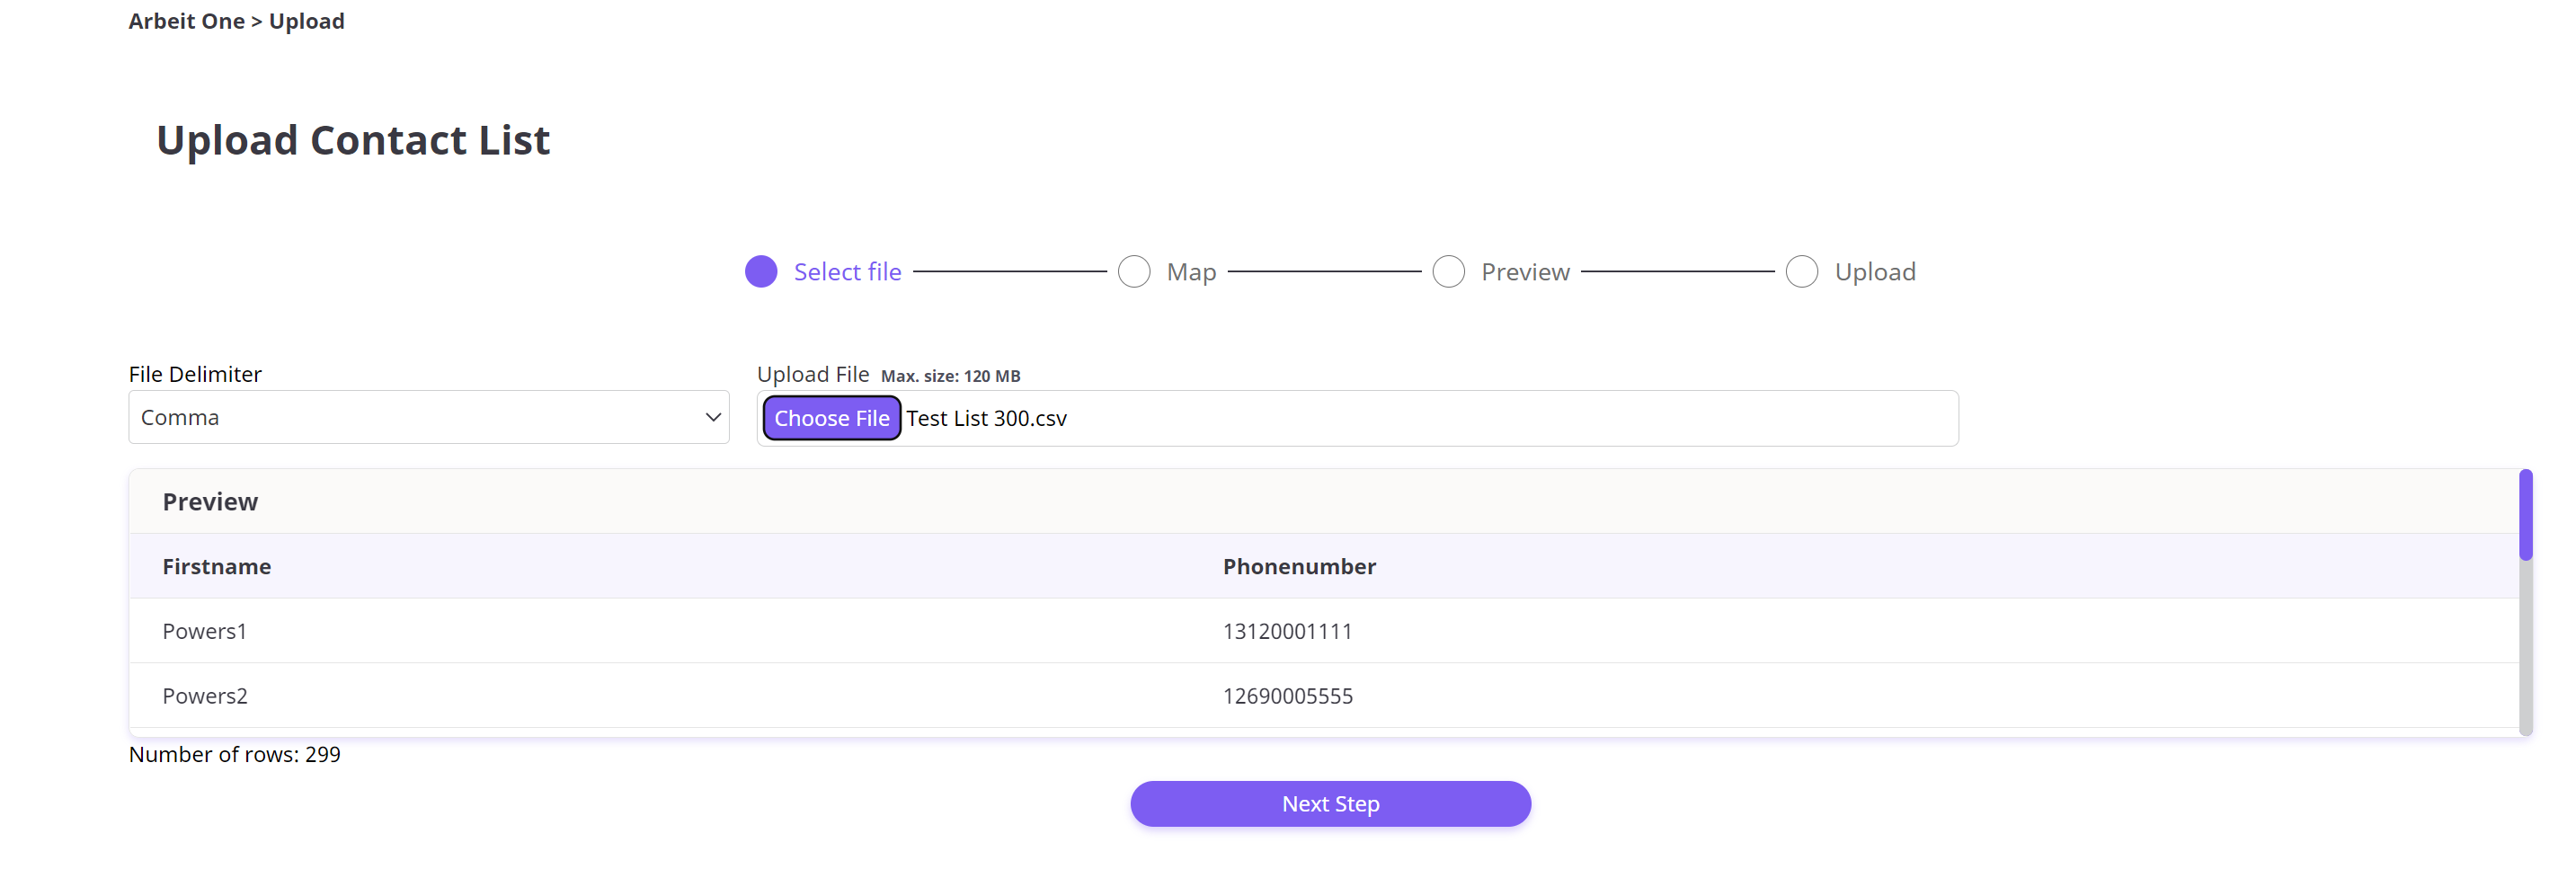Click the preview table scrollbar thumb

click(2526, 515)
